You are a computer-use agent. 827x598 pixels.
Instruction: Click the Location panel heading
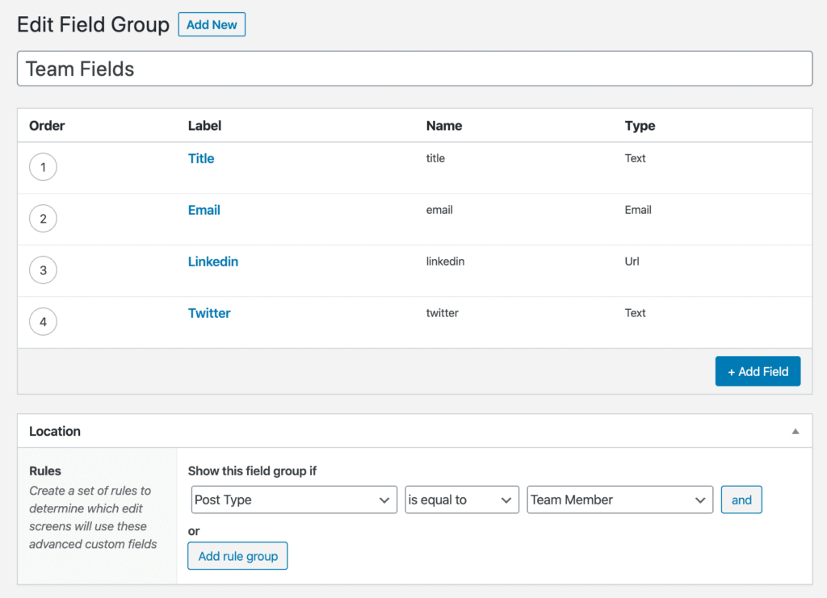[x=55, y=432]
